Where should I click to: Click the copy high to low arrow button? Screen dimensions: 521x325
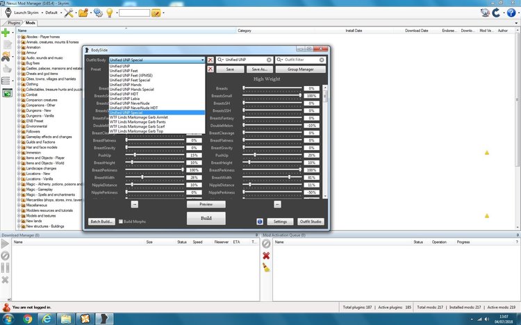(277, 204)
